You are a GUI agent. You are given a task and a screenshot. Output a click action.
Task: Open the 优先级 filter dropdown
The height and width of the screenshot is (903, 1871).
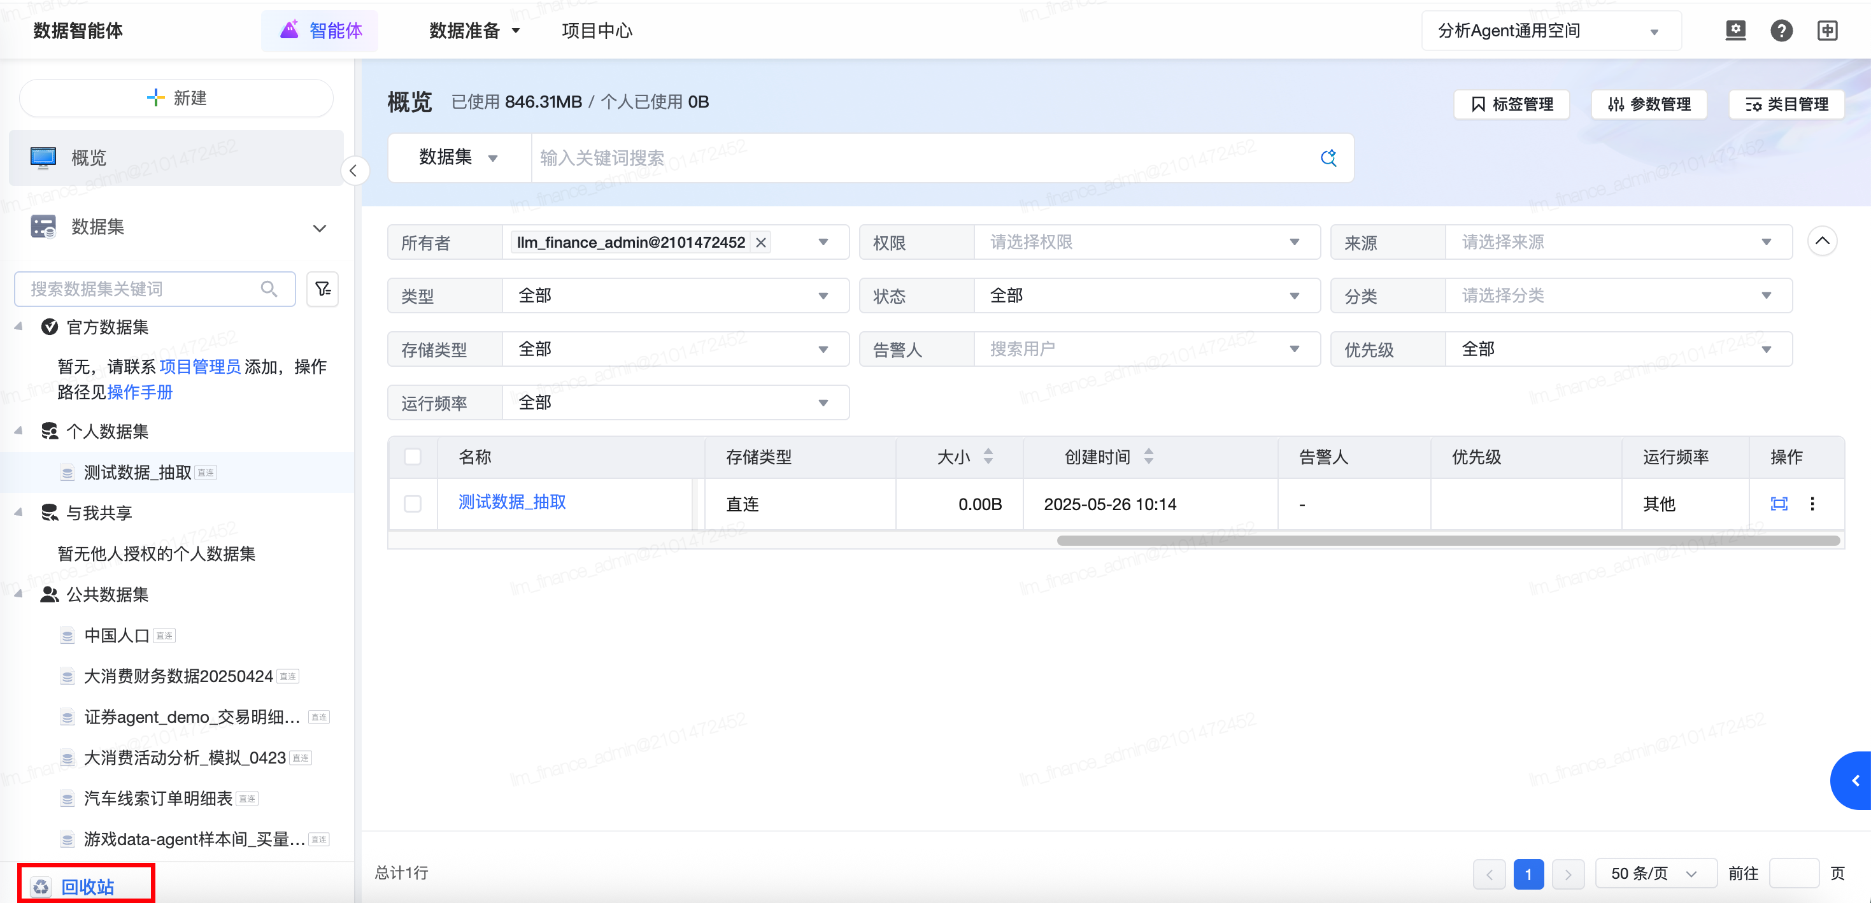(x=1618, y=350)
